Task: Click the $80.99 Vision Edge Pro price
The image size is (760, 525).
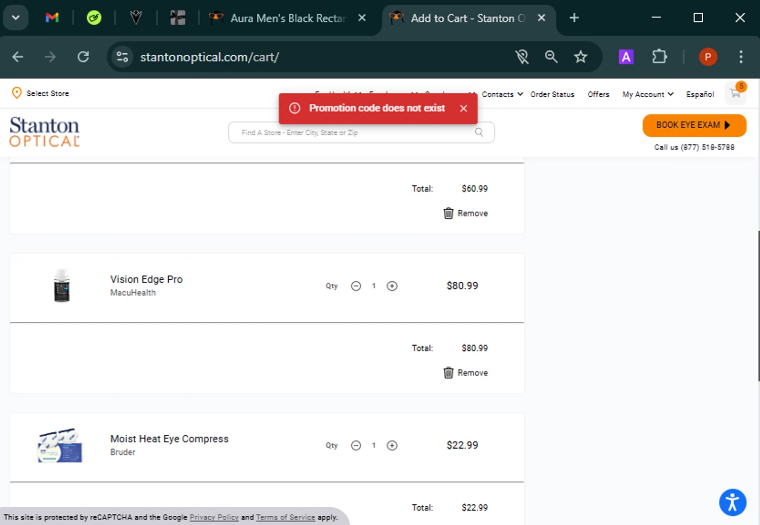Action: (x=462, y=286)
